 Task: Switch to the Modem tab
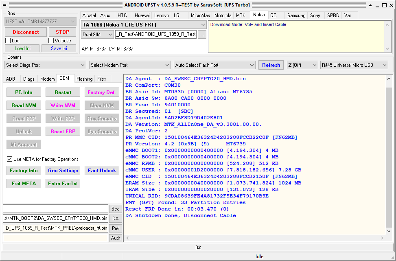point(47,79)
